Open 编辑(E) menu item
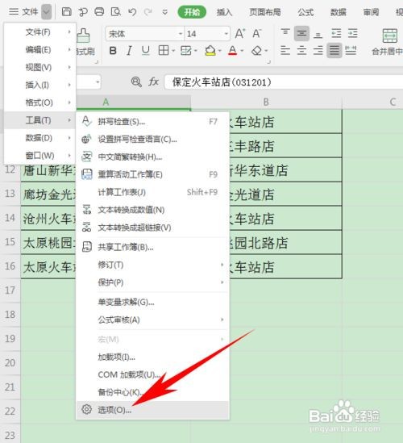403x443 pixels. (x=39, y=50)
